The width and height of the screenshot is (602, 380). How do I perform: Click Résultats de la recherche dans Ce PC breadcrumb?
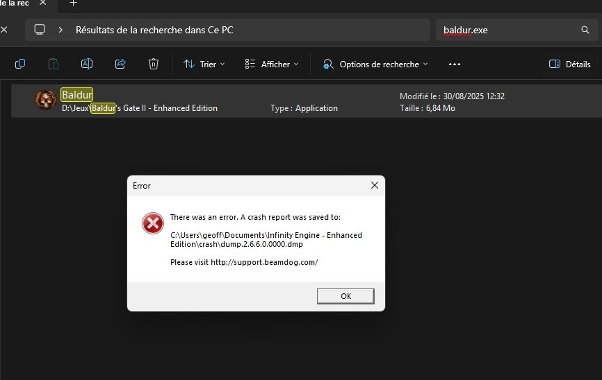[154, 30]
